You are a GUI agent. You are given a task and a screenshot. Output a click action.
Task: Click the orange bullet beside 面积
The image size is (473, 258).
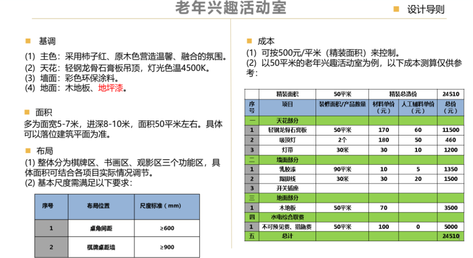(x=27, y=113)
